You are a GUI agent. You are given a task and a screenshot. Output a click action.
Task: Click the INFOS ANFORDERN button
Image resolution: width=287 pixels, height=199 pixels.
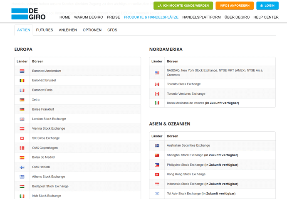(x=235, y=6)
